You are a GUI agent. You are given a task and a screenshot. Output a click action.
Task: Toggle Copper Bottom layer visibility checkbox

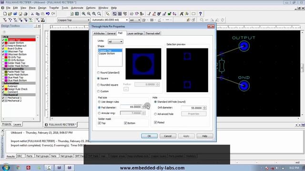(3, 43)
